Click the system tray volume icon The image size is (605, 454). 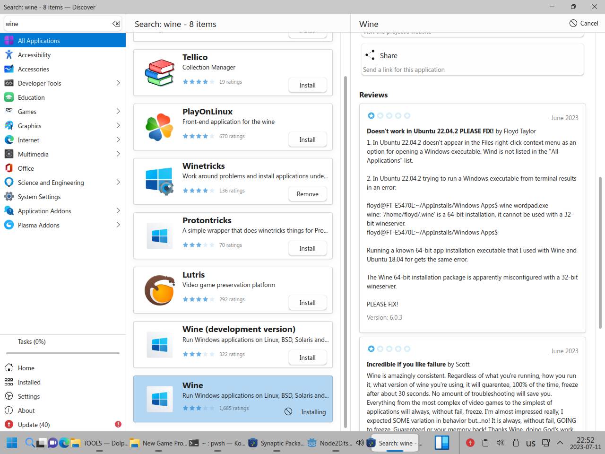[x=500, y=443]
